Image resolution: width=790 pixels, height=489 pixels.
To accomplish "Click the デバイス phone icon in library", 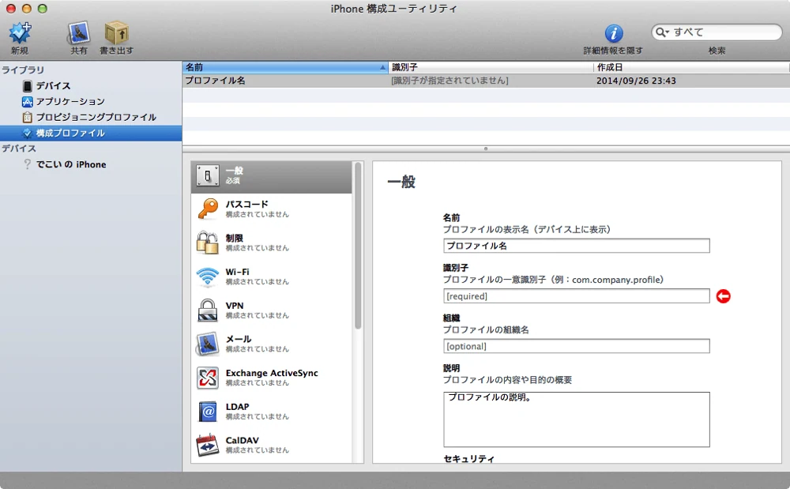I will point(27,85).
